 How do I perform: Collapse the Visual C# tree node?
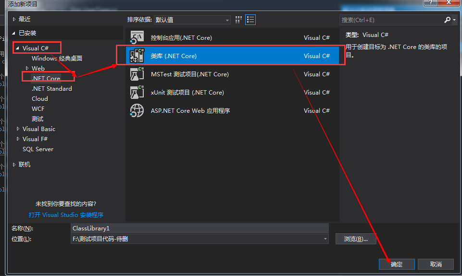pyautogui.click(x=17, y=48)
